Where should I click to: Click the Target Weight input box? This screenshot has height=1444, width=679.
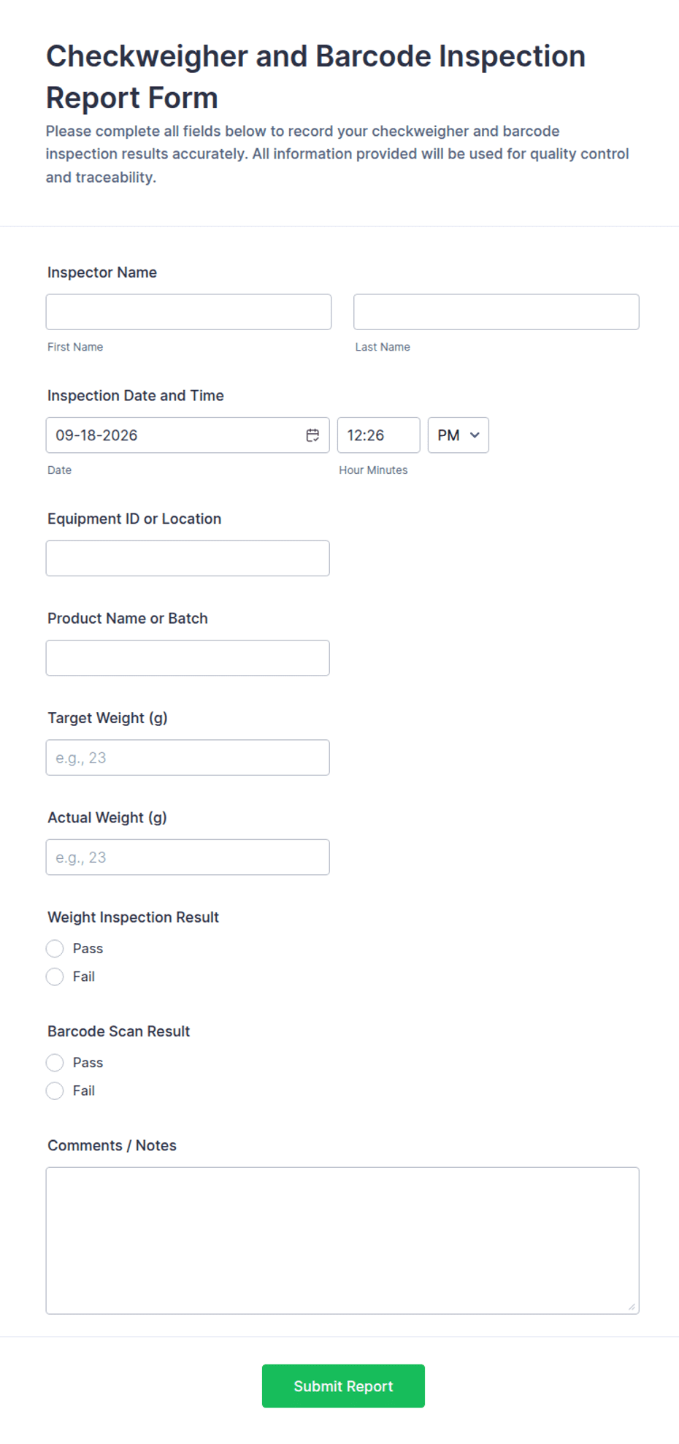[x=188, y=757]
